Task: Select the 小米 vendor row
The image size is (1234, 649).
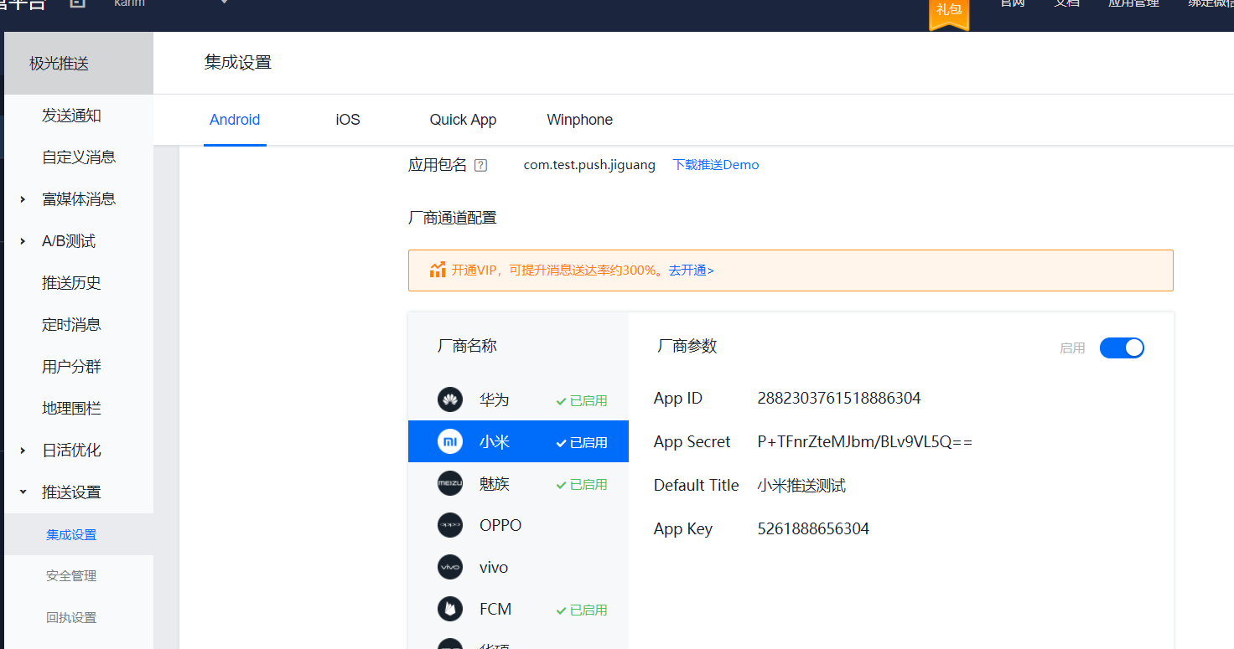Action: click(518, 441)
